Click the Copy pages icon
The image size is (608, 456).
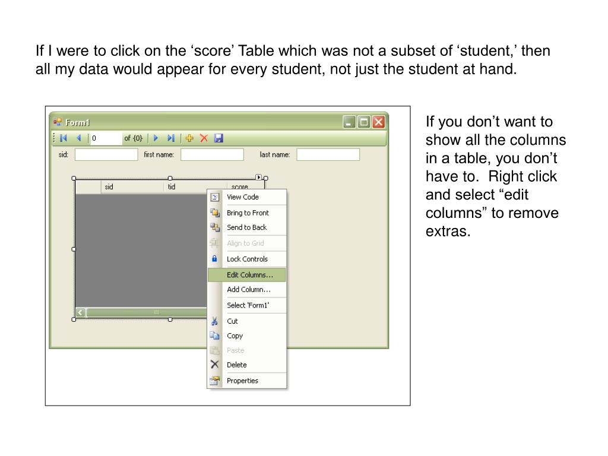point(214,335)
